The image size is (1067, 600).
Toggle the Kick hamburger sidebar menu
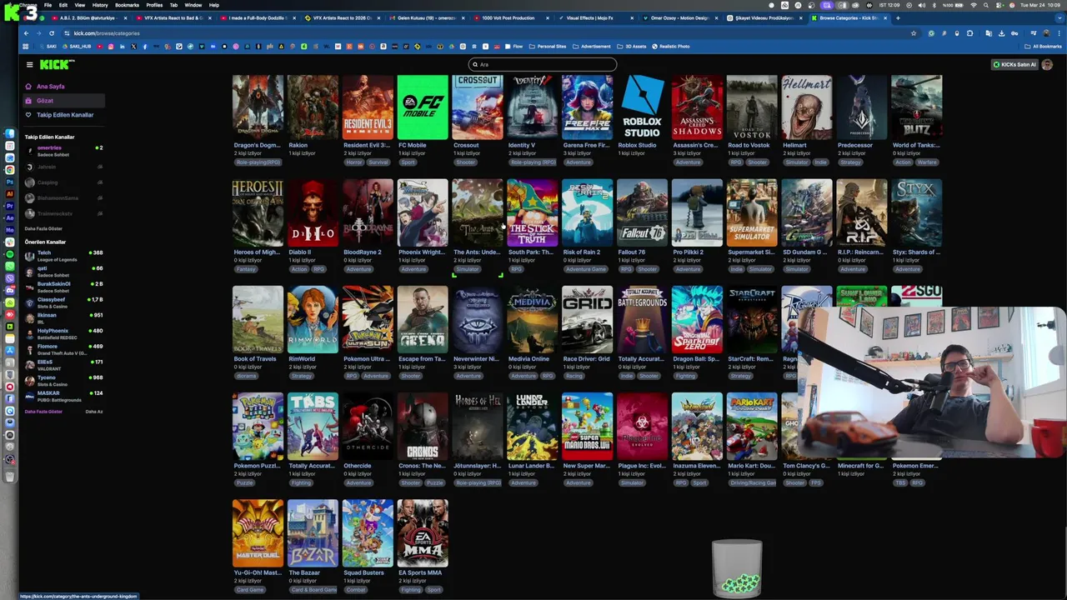click(x=29, y=64)
